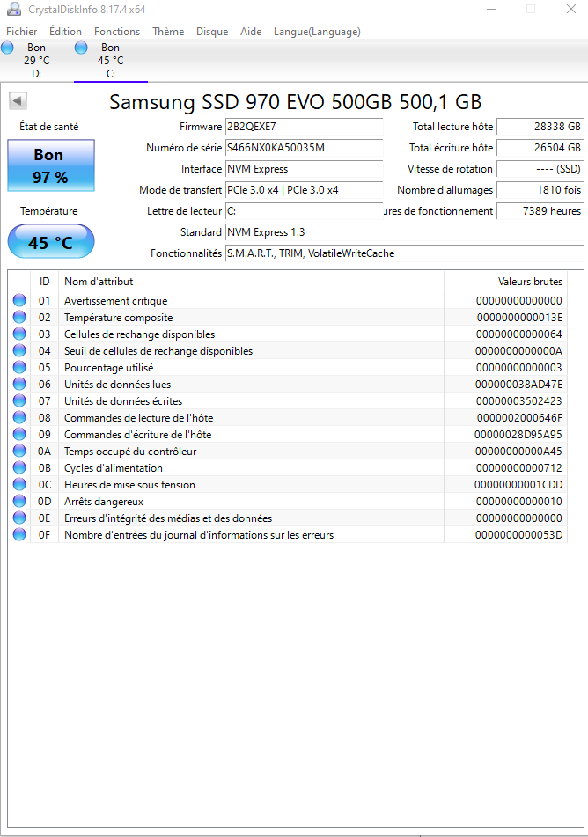
Task: Click the power-on count value 1810 fois
Action: pos(540,189)
